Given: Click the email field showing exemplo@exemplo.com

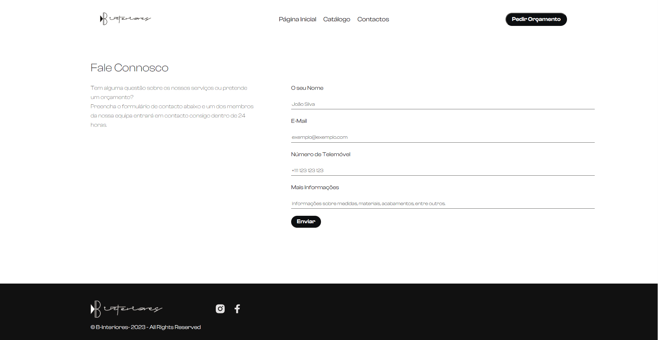Looking at the screenshot, I should tap(443, 137).
